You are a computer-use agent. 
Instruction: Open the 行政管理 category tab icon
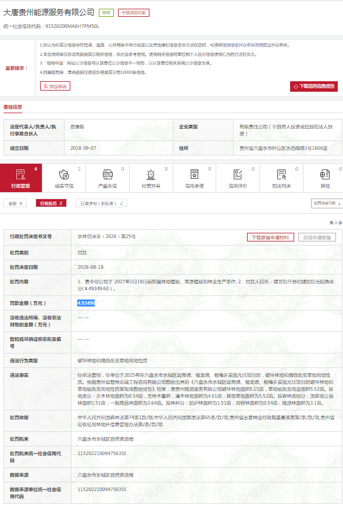coord(21,175)
